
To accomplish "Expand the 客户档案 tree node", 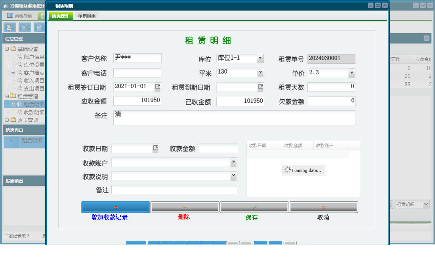I will pos(13,73).
